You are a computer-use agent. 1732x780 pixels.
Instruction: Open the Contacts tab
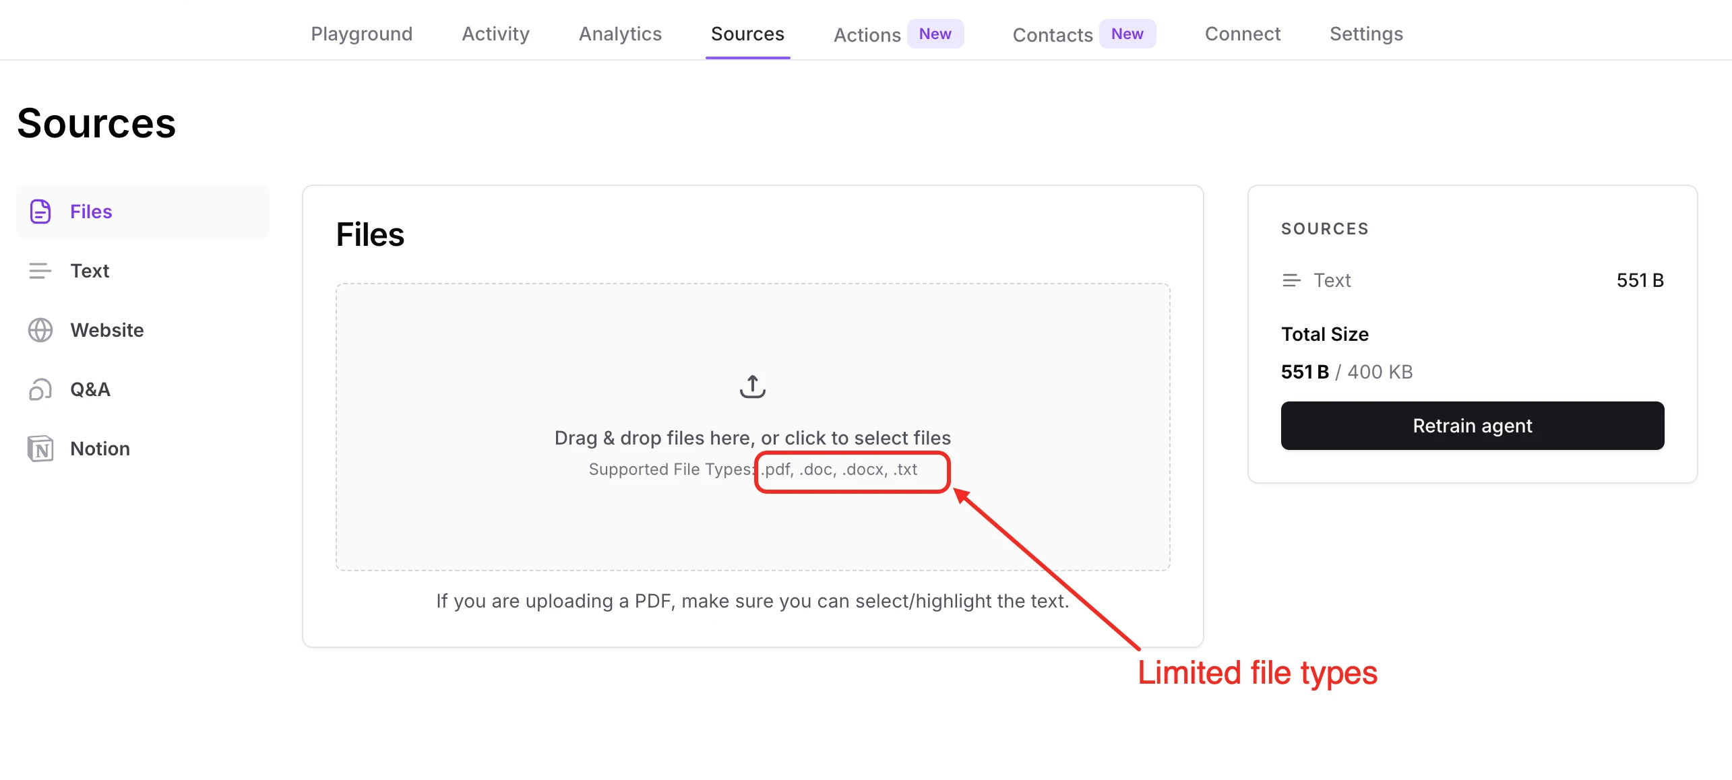pyautogui.click(x=1053, y=35)
